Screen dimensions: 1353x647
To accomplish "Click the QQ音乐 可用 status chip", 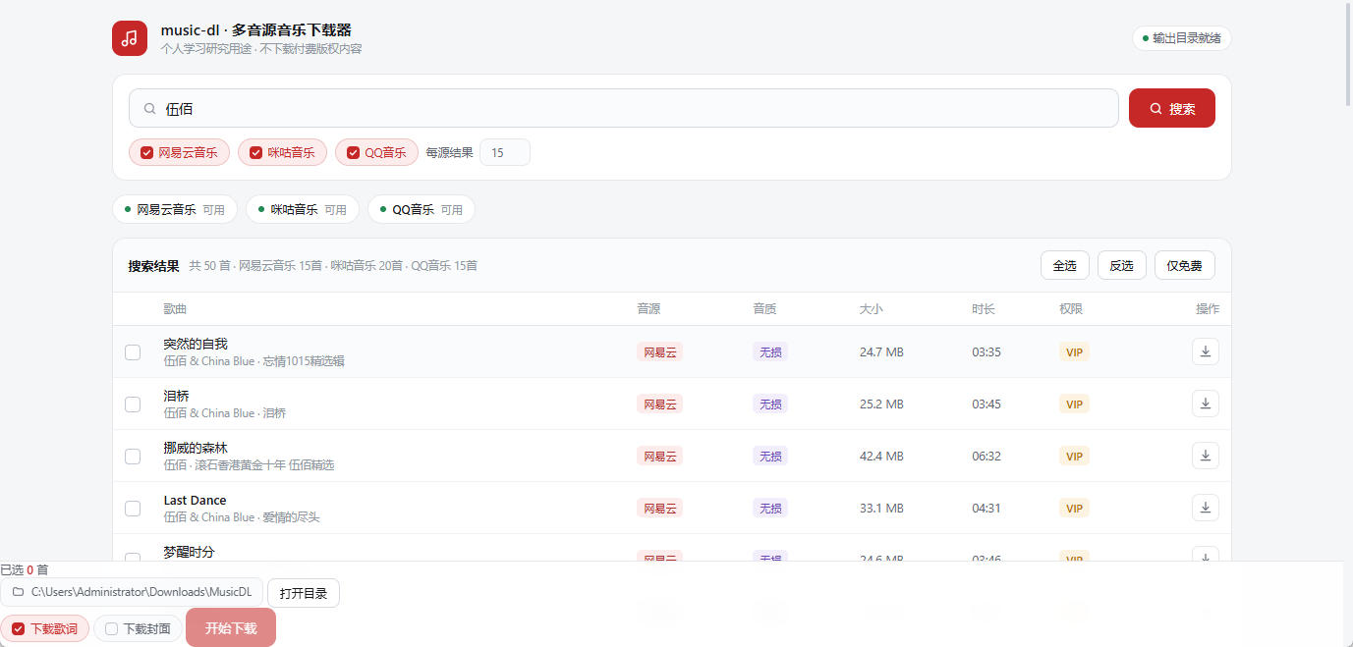I will click(x=422, y=209).
